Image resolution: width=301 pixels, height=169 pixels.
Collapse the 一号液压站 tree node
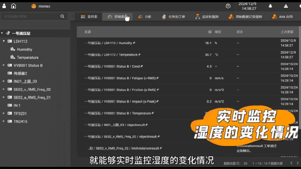pyautogui.click(x=2, y=33)
